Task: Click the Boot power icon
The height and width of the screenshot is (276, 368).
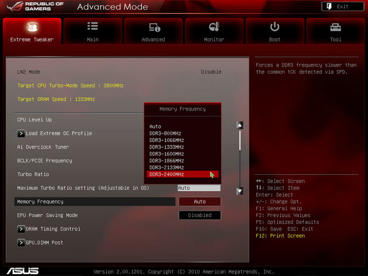Action: 275,27
